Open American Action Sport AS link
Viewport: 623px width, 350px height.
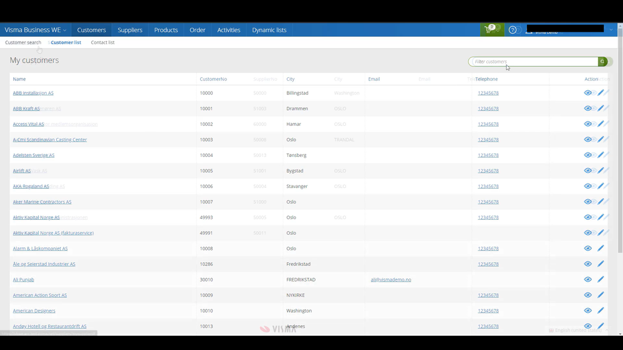(x=40, y=295)
